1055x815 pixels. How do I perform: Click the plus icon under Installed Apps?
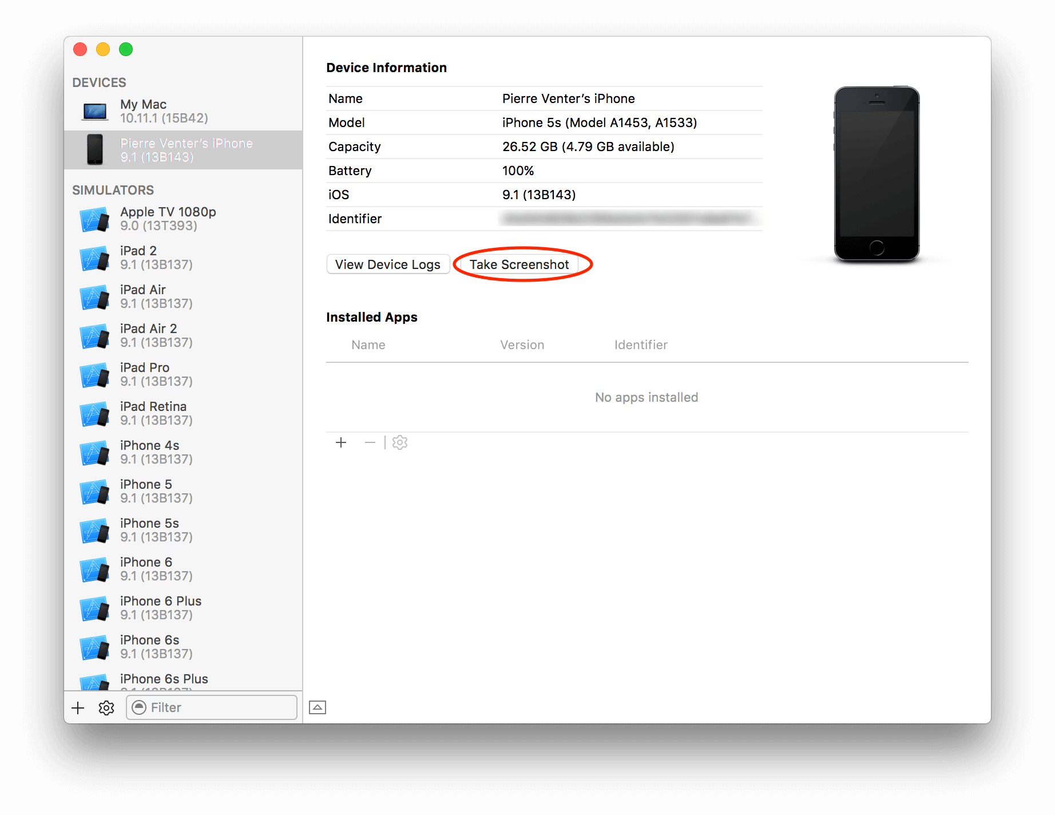pos(341,442)
